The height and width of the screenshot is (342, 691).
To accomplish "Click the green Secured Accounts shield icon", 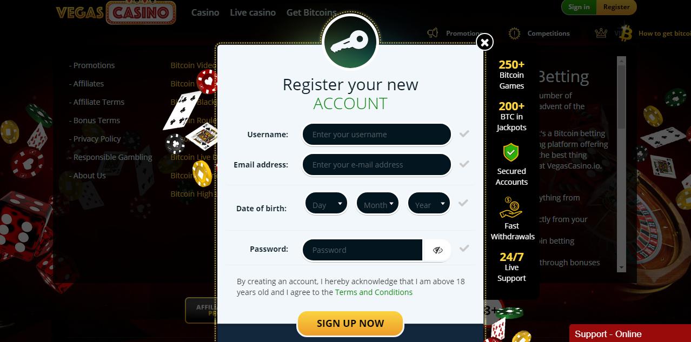I will tap(511, 153).
